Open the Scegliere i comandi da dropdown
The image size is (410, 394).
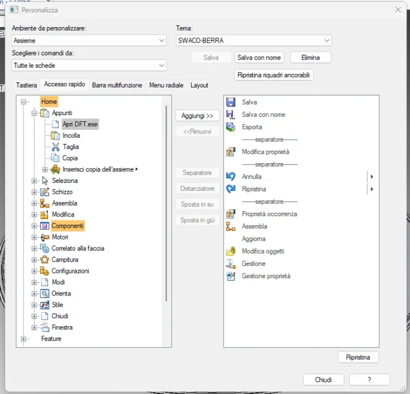[89, 65]
